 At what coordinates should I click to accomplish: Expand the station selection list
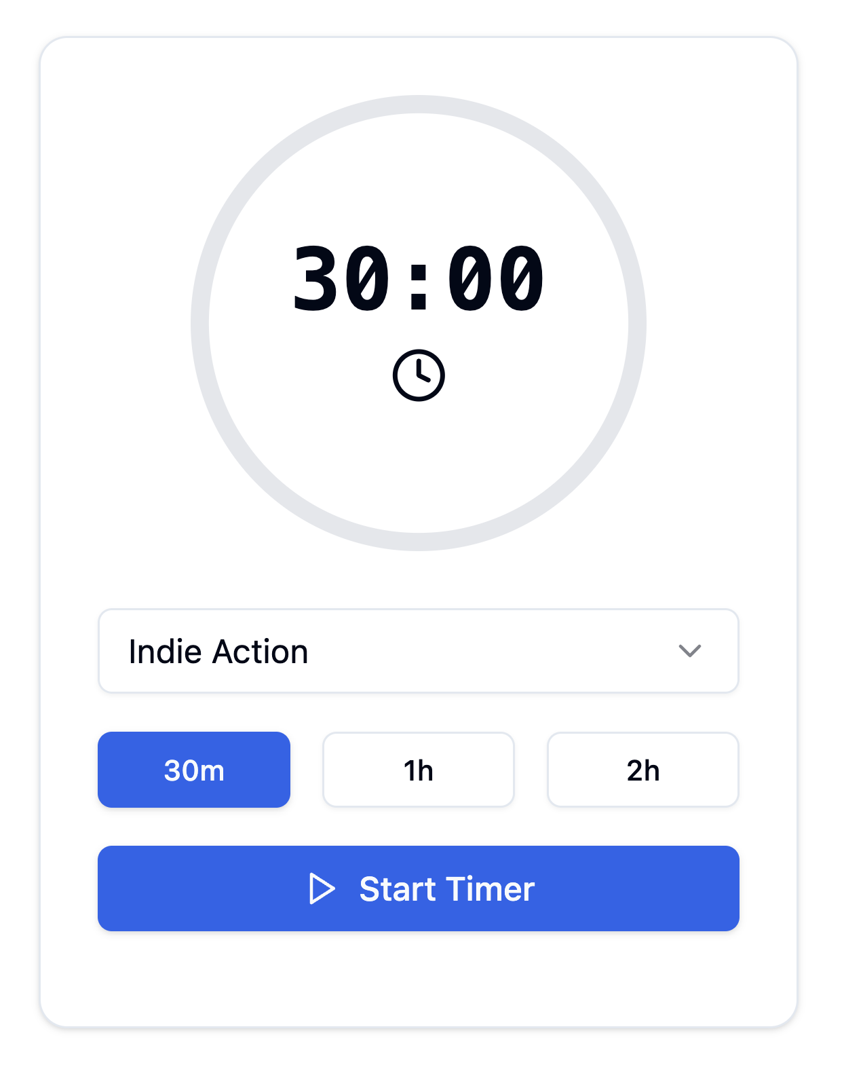point(419,650)
